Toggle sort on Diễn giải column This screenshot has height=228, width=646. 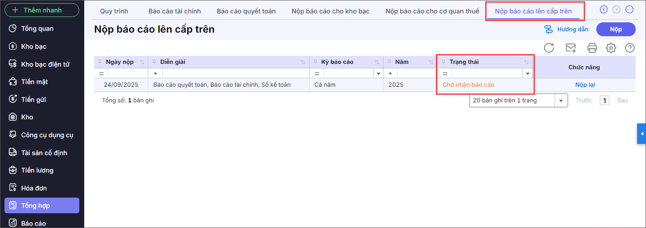pyautogui.click(x=303, y=62)
